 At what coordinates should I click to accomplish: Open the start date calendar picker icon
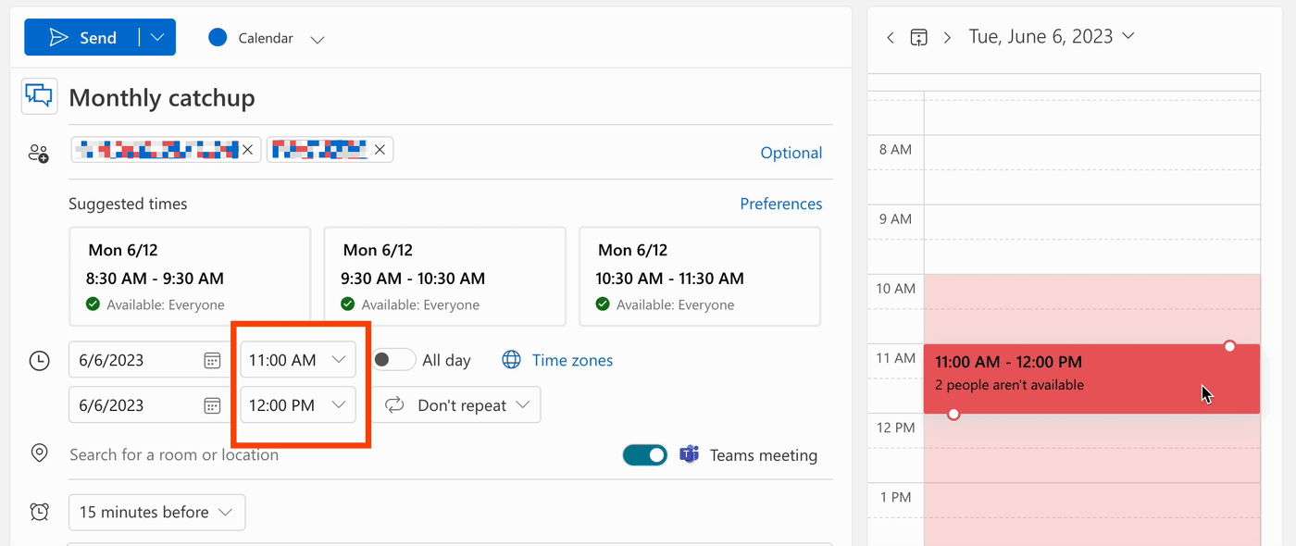click(x=212, y=360)
